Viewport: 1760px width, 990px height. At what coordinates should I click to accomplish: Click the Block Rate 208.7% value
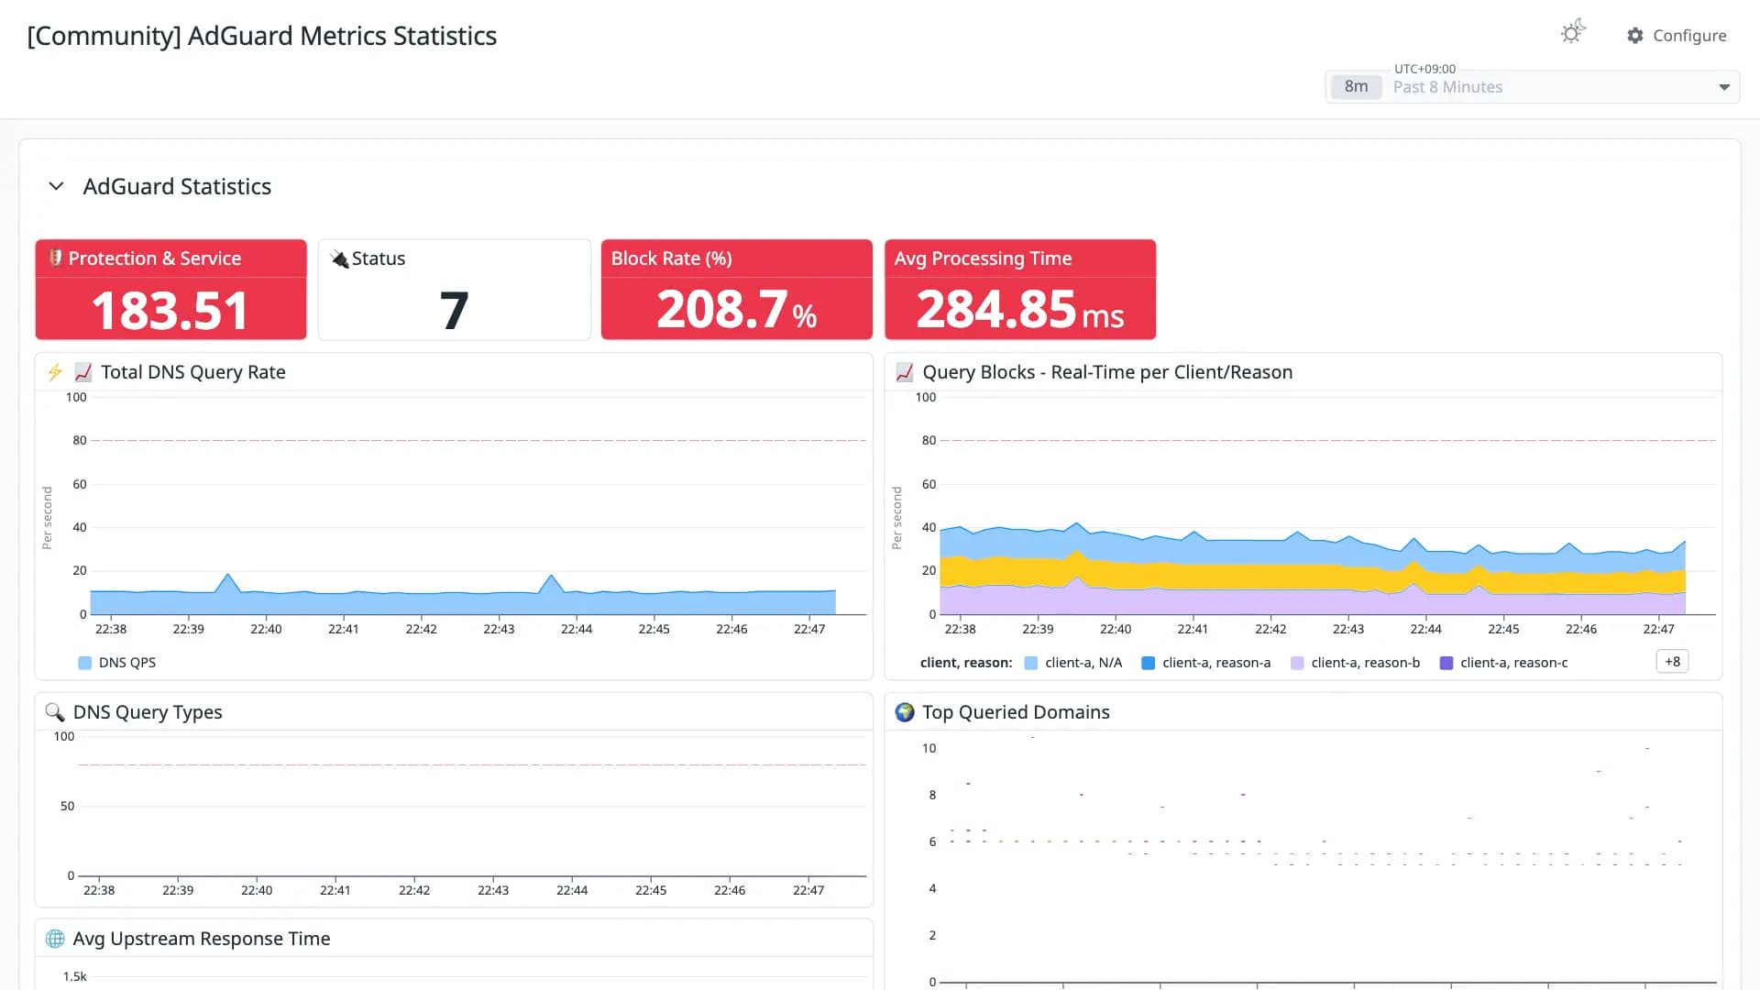coord(737,310)
